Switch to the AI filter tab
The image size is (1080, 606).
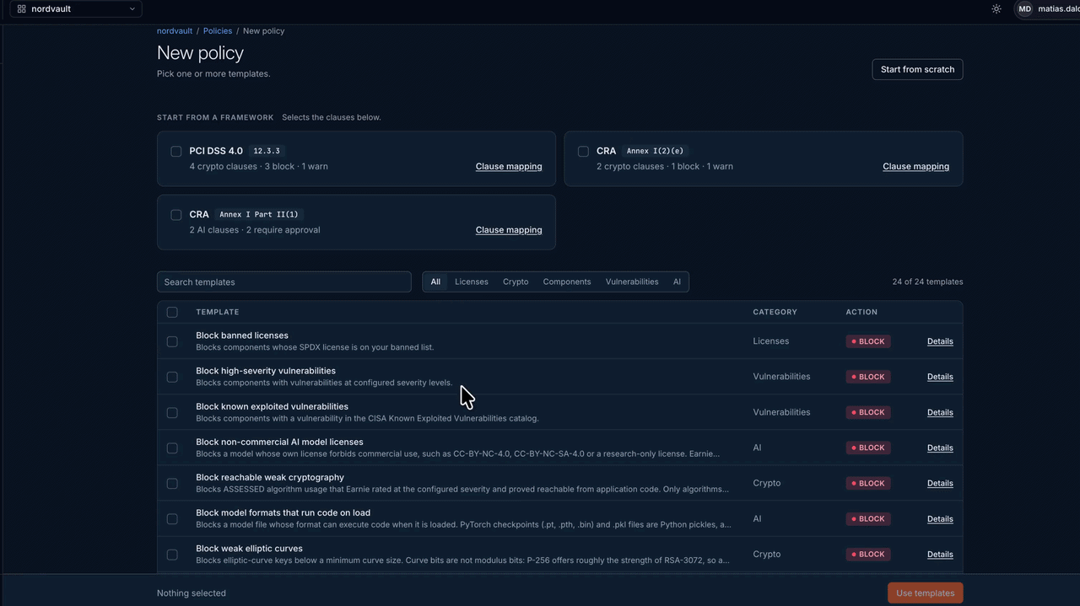point(677,282)
